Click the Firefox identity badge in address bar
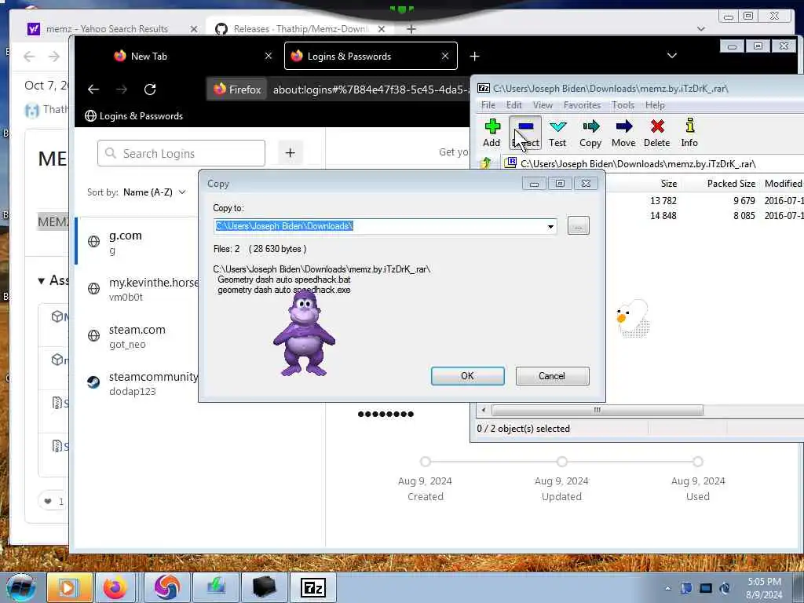Viewport: 804px width, 603px height. tap(237, 90)
